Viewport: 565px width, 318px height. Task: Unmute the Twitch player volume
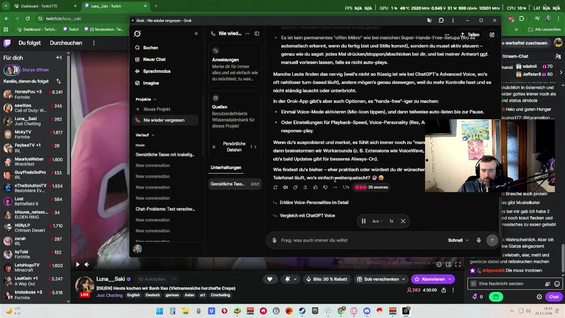pyautogui.click(x=87, y=265)
